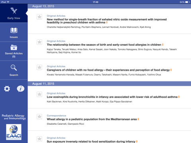Viewport: 191px width, 143px height.
Task: Tap Original Articles label above nitric oxide article
Action: (x=56, y=16)
